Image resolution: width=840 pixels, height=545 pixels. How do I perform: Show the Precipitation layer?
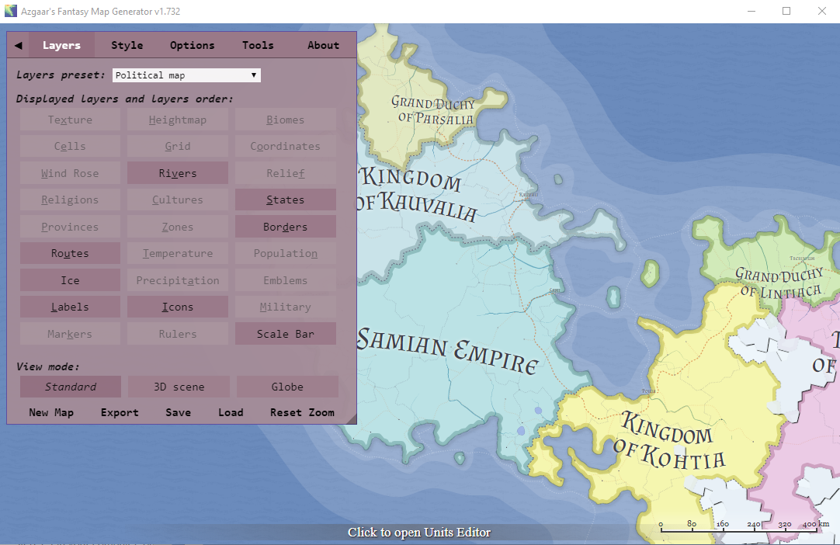coord(177,280)
